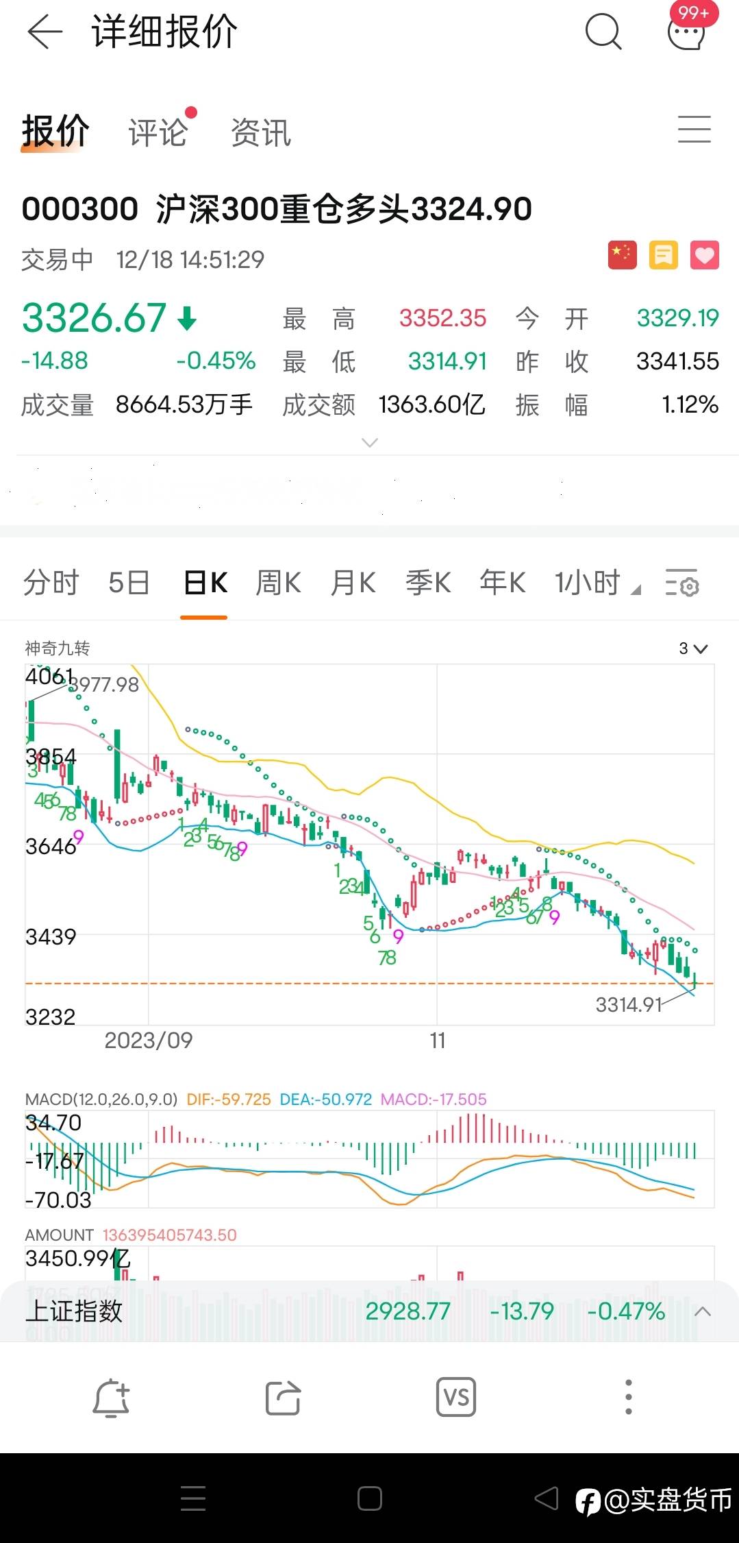
Task: Tap the back arrow icon
Action: click(45, 32)
